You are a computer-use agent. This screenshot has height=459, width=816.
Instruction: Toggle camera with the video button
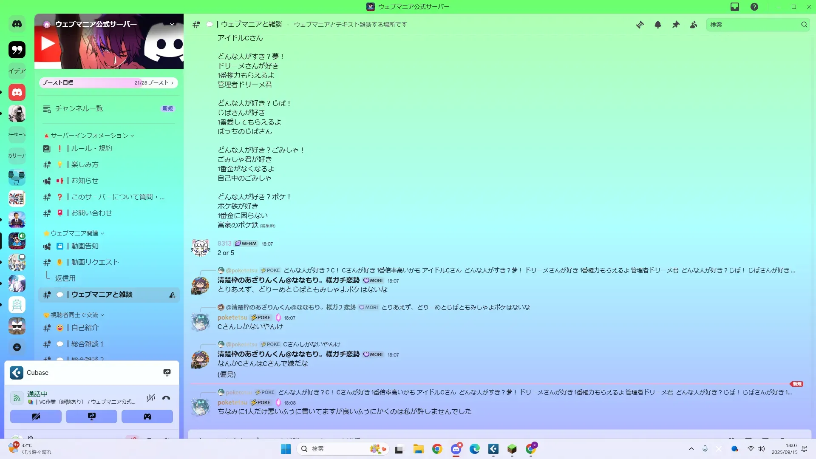(x=36, y=416)
